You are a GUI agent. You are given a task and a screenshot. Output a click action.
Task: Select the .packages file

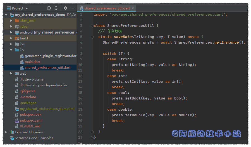[x=28, y=103]
